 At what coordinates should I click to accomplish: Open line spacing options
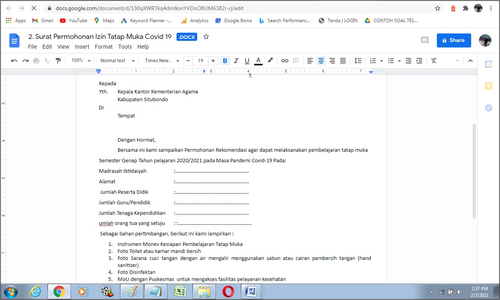pos(358,61)
